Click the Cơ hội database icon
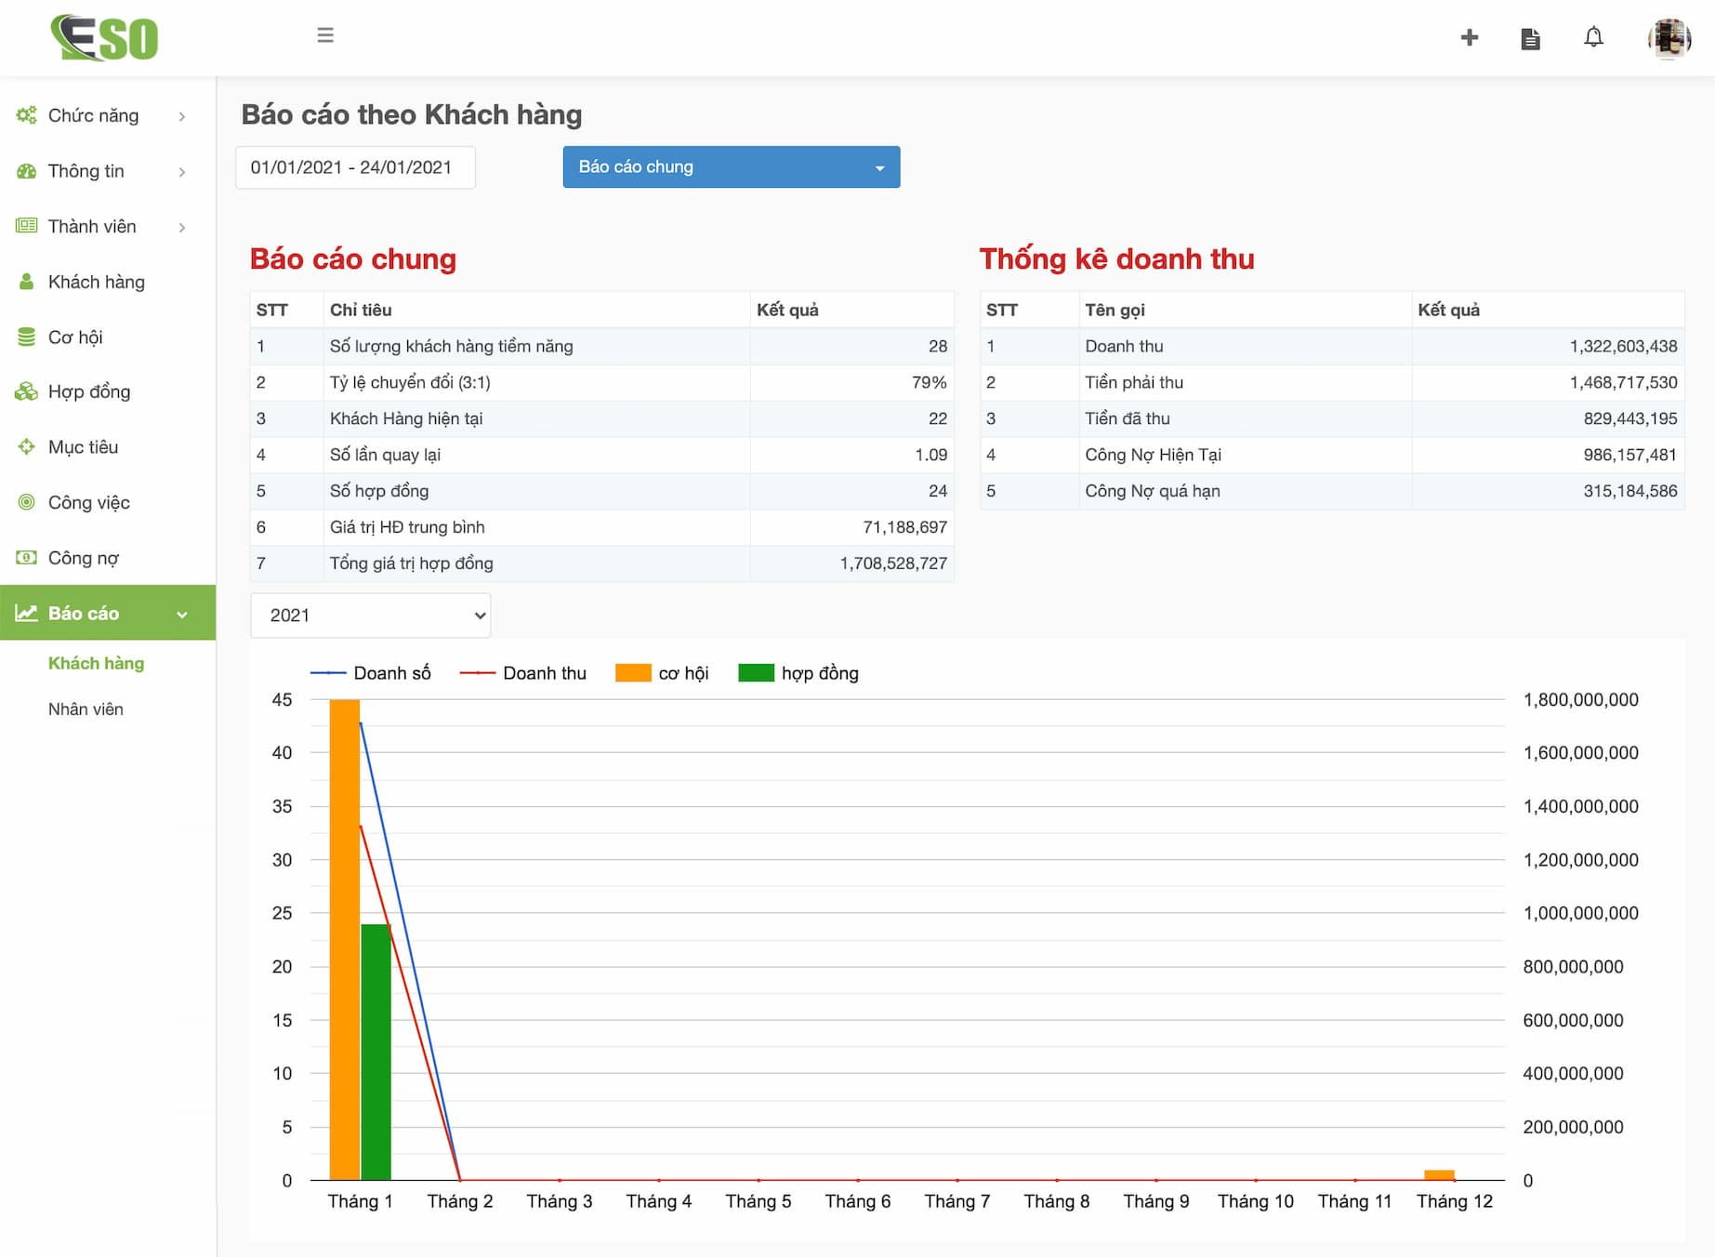Image resolution: width=1715 pixels, height=1257 pixels. click(26, 337)
